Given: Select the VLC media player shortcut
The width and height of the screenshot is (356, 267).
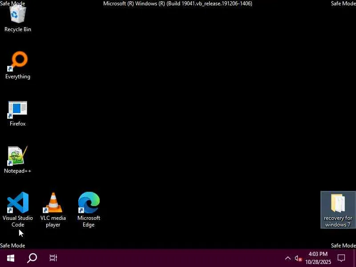Looking at the screenshot, I should (x=53, y=209).
